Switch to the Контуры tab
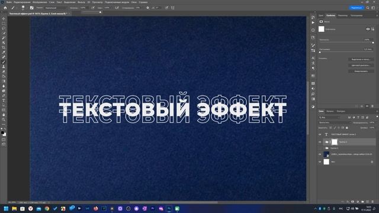 tap(341, 111)
